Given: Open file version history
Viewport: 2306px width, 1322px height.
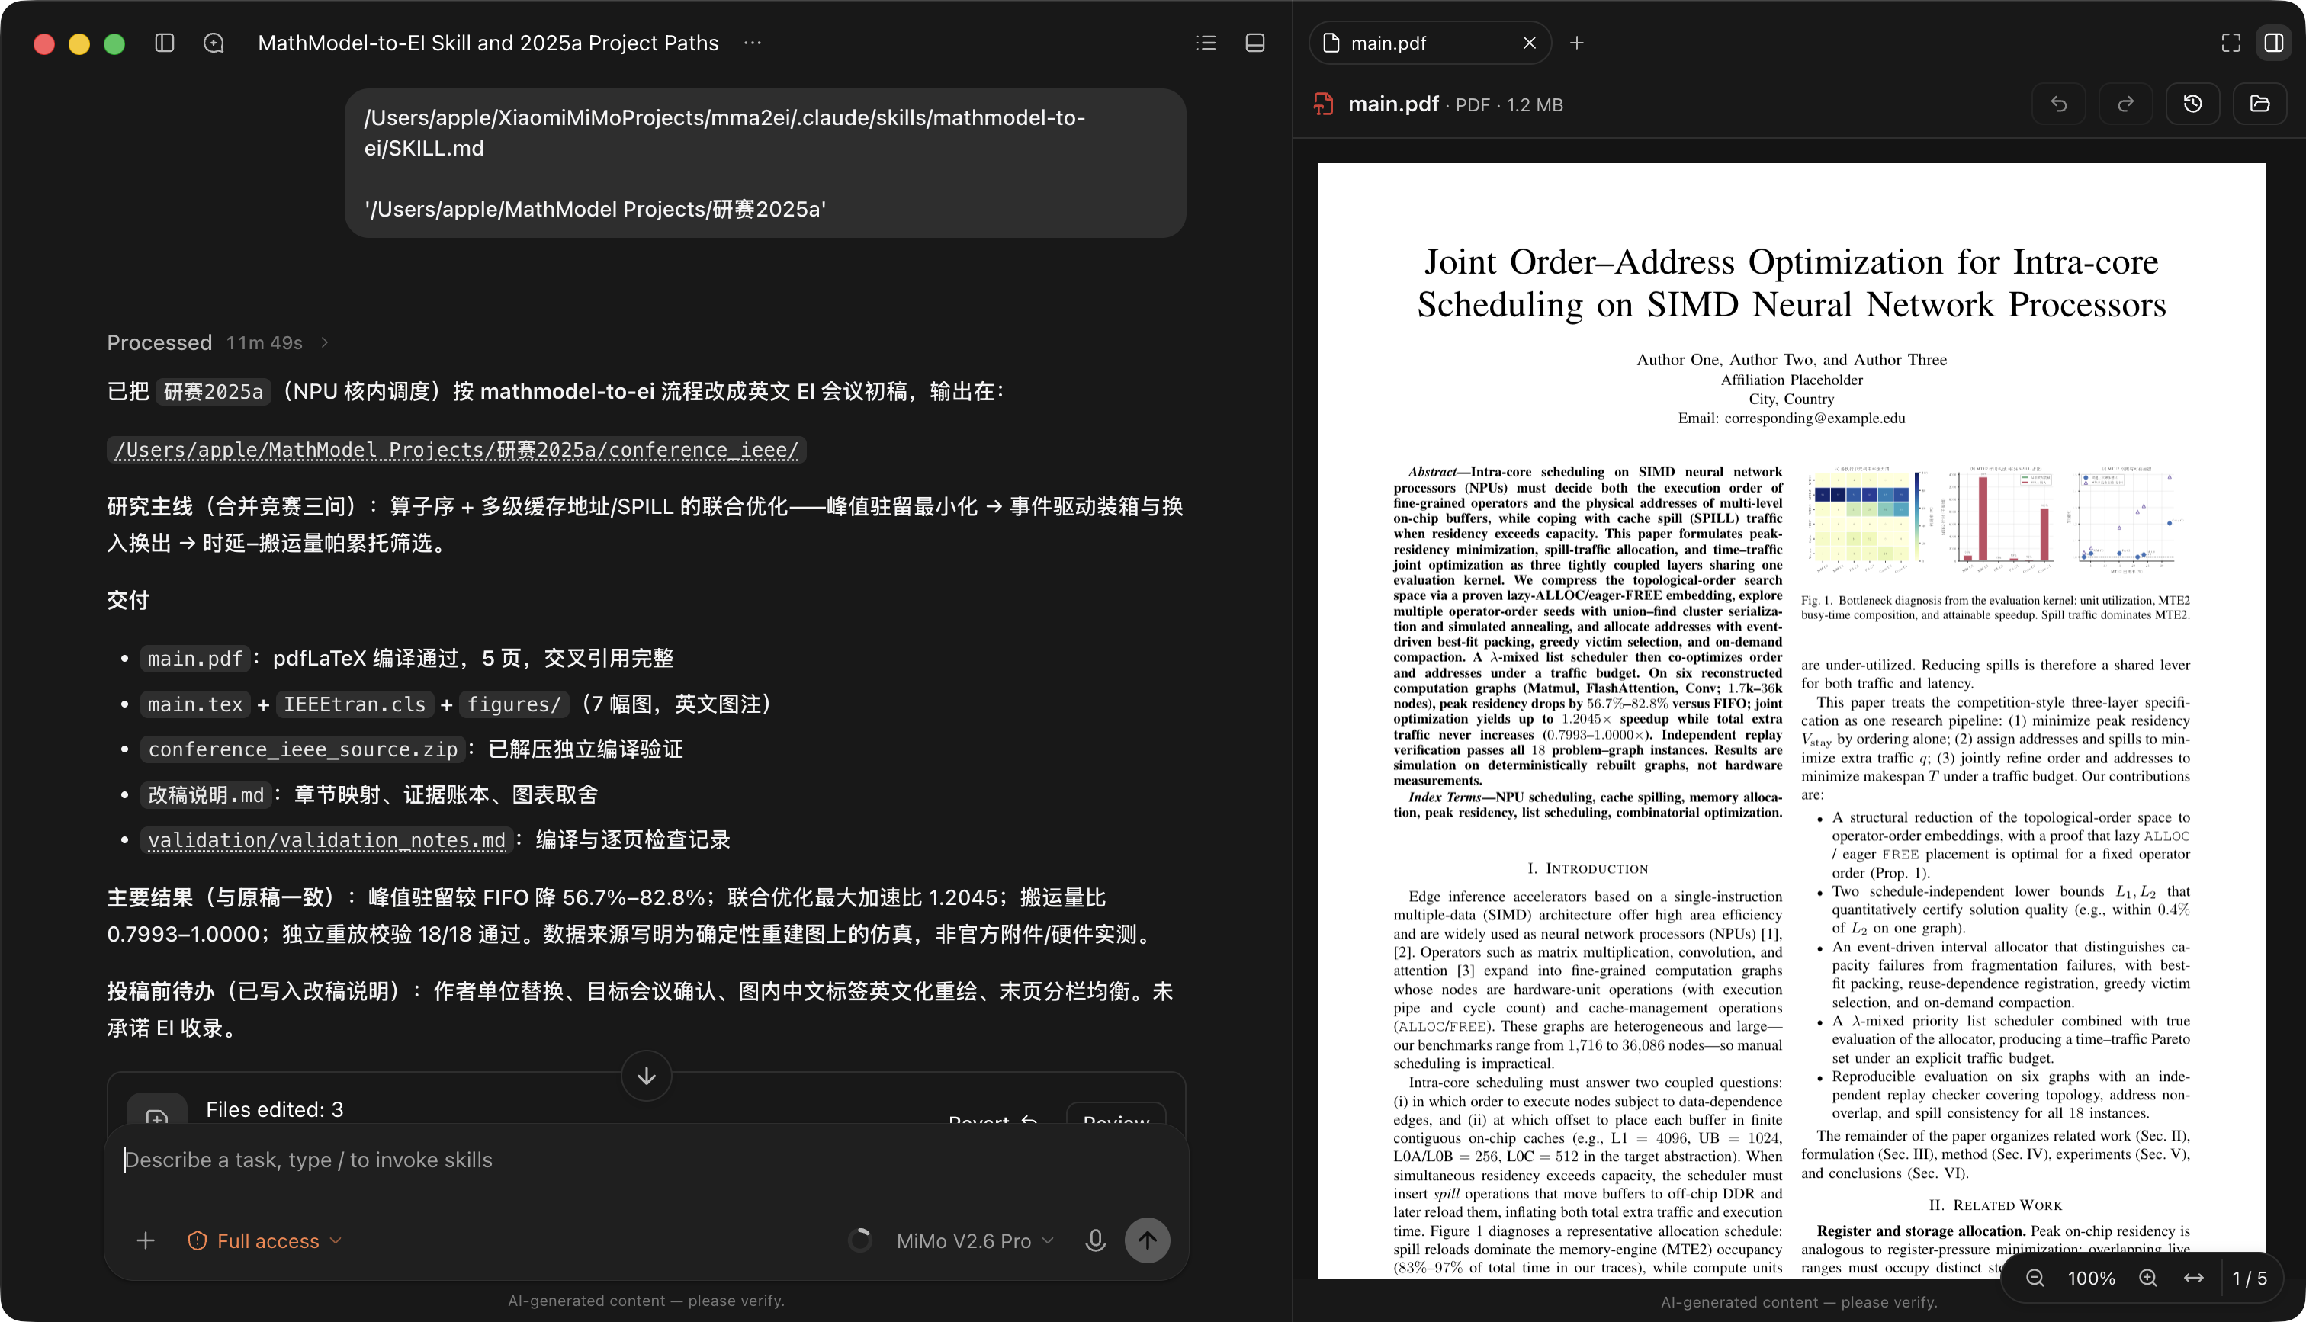Looking at the screenshot, I should pos(2192,104).
